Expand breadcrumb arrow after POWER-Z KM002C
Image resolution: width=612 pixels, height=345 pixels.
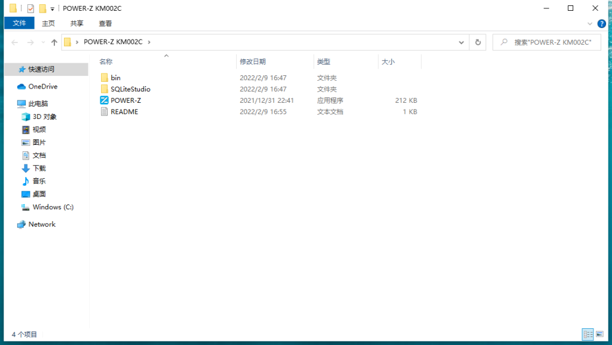pyautogui.click(x=149, y=42)
